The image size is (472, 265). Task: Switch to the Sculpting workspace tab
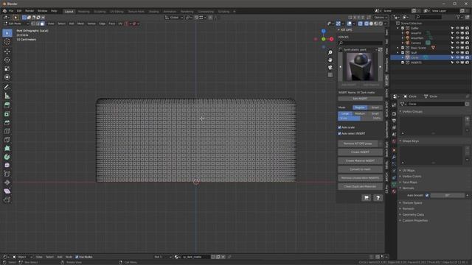(100, 12)
